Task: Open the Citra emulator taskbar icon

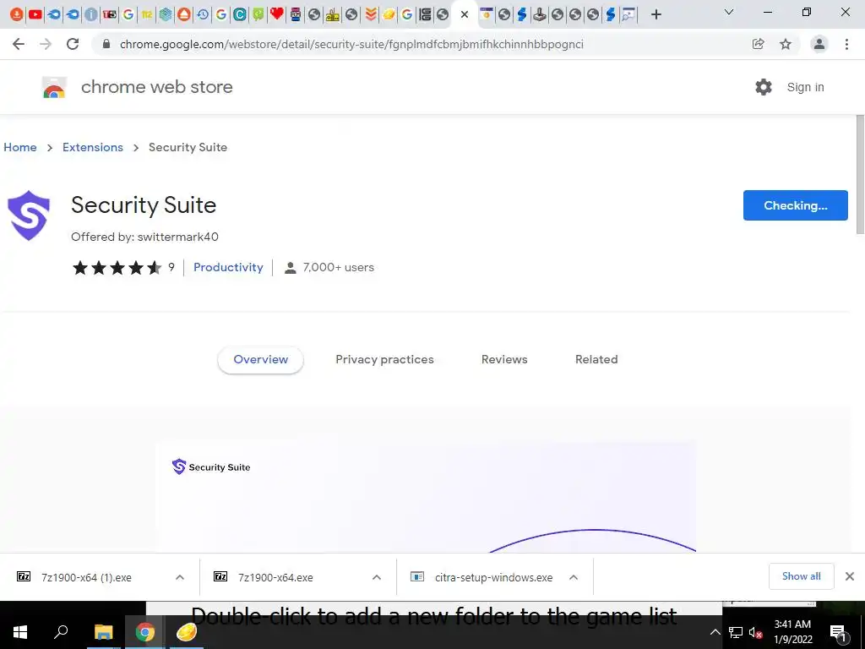Action: pyautogui.click(x=187, y=632)
